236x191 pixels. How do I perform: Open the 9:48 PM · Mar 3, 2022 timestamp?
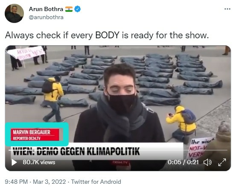(35, 182)
